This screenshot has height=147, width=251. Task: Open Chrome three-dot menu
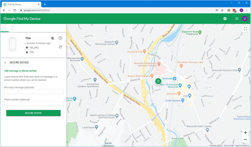247,10
